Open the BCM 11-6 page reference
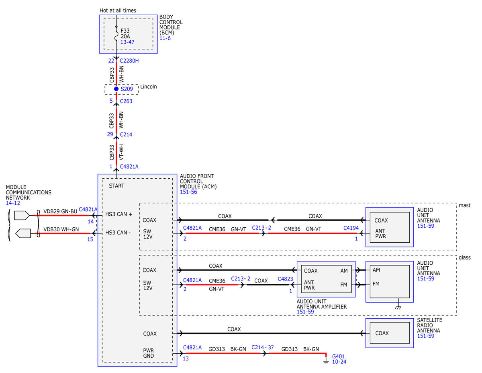This screenshot has width=482, height=373. click(165, 37)
